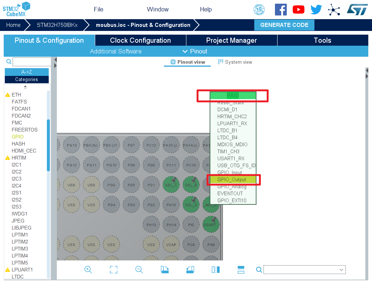Open the pin search combo box dropdown

tap(341, 270)
